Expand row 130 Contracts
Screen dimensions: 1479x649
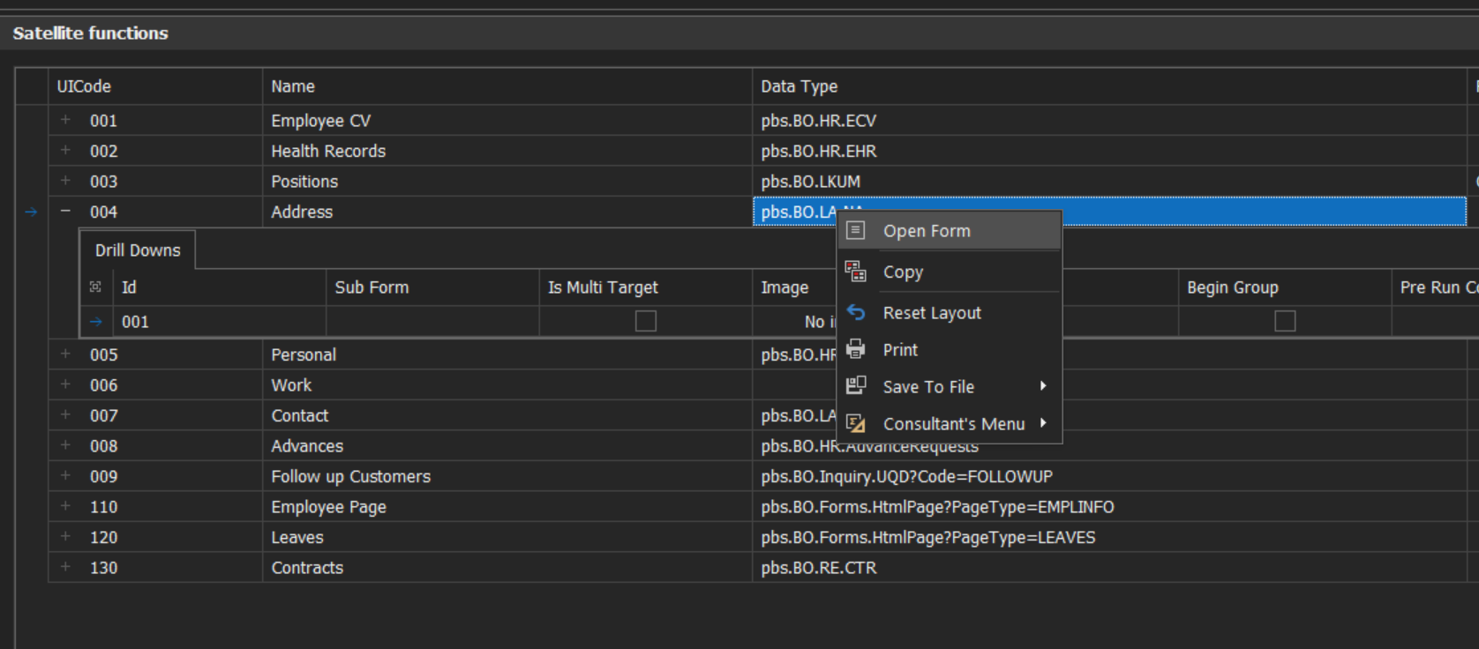[65, 567]
